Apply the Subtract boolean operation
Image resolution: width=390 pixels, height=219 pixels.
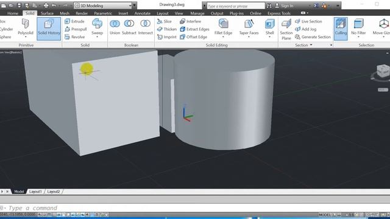(129, 27)
